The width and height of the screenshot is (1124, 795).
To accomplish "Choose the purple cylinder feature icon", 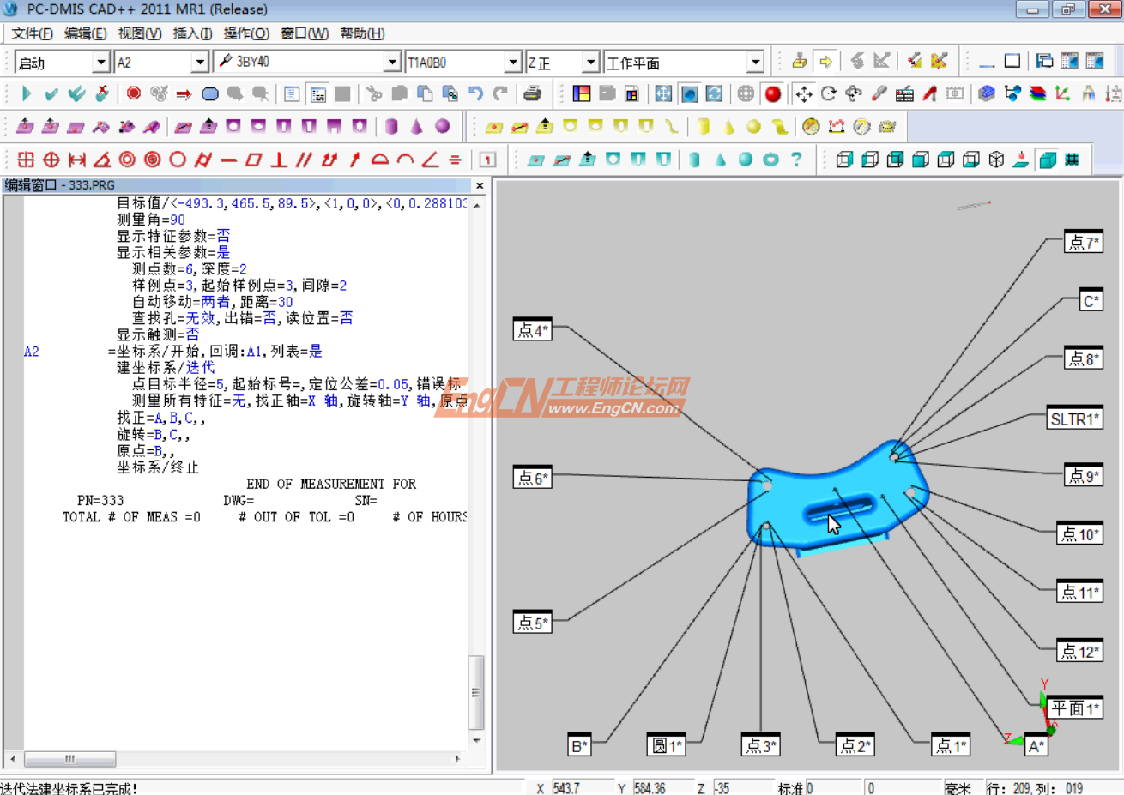I will click(x=392, y=127).
